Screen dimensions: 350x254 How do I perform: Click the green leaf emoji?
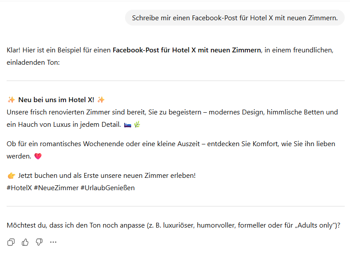[x=137, y=125]
